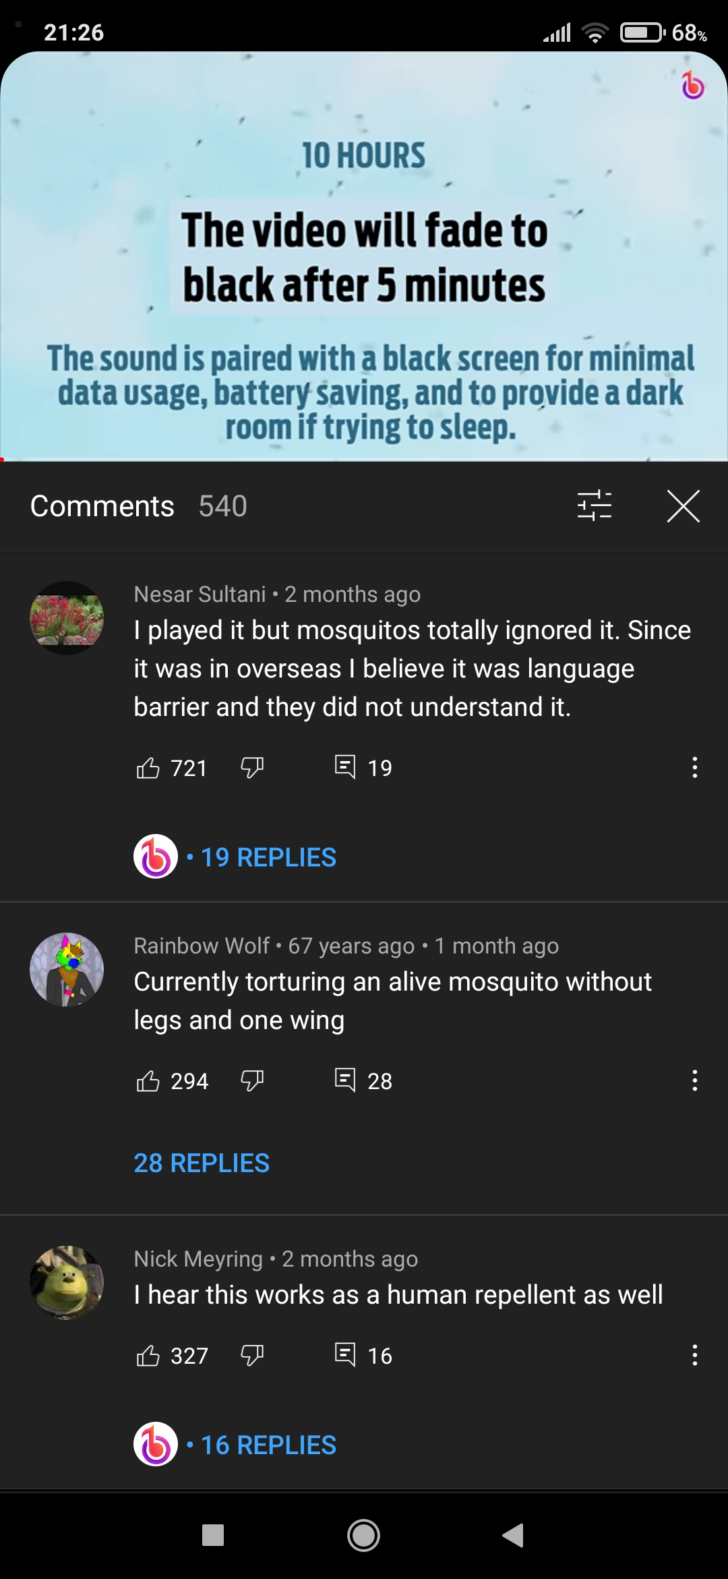Image resolution: width=728 pixels, height=1579 pixels.
Task: Tap reply icon on Rainbow Wolf's comment
Action: pyautogui.click(x=345, y=1080)
